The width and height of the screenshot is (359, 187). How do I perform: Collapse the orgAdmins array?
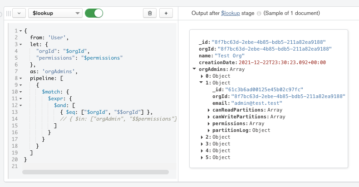tap(195, 69)
